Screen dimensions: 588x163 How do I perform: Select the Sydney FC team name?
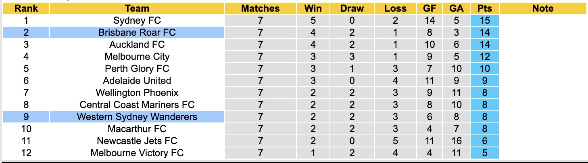137,20
